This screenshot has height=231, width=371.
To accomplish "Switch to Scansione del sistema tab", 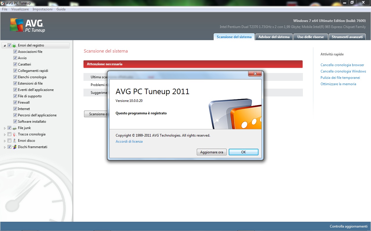I will (x=234, y=37).
